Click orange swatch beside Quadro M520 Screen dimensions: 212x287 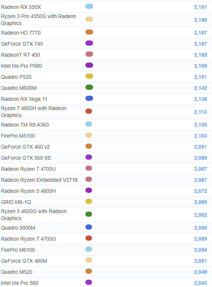(89, 271)
